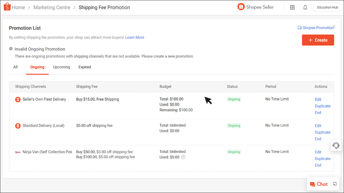This screenshot has height=193, width=344.
Task: Go to Marketing Centre in the breadcrumb
Action: click(x=52, y=8)
